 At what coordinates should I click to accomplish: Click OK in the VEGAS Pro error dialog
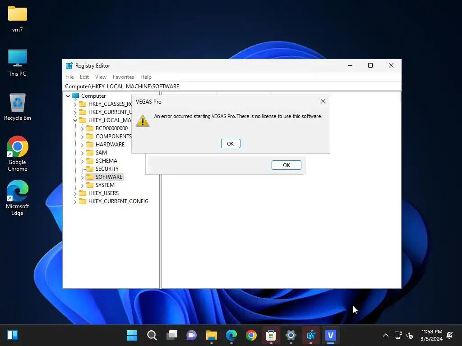(x=231, y=144)
